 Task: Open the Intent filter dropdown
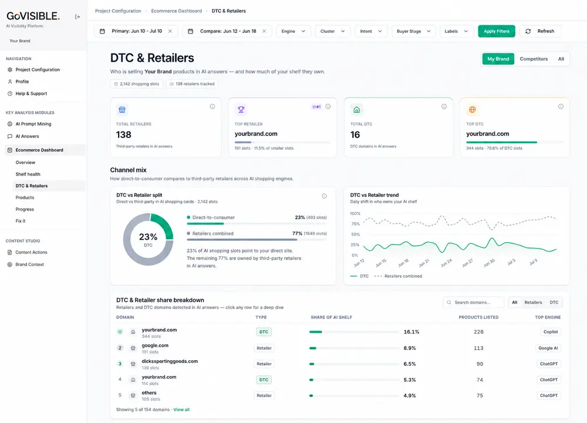click(370, 31)
